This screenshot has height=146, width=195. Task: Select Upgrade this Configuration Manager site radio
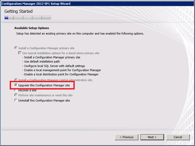coord(16,85)
